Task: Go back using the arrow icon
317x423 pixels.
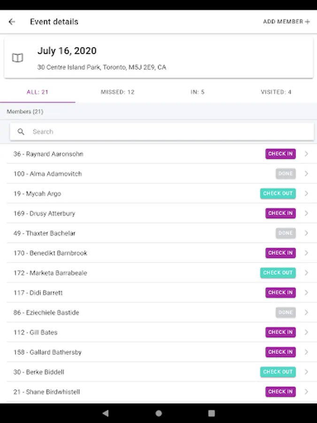Action: [x=12, y=22]
